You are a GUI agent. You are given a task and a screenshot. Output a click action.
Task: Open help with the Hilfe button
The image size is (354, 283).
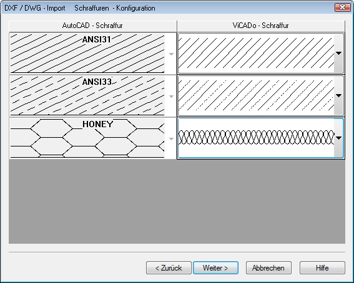[x=322, y=268]
